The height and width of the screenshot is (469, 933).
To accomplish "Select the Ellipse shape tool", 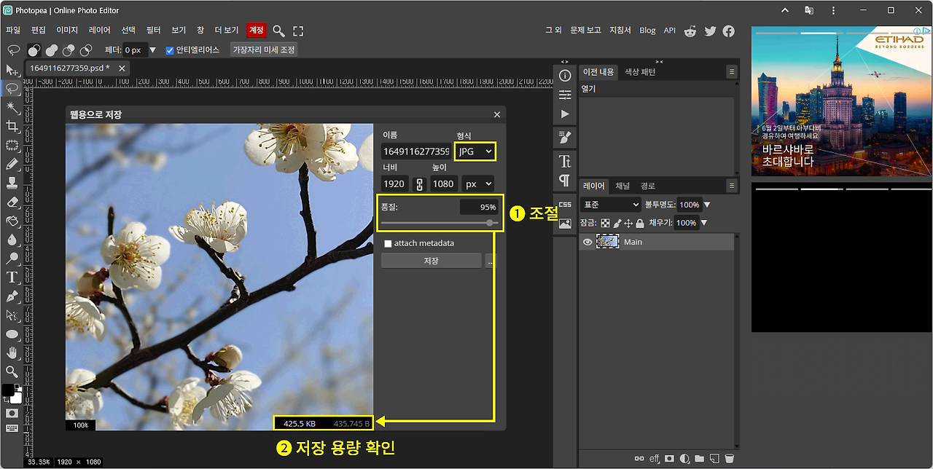I will pos(12,334).
